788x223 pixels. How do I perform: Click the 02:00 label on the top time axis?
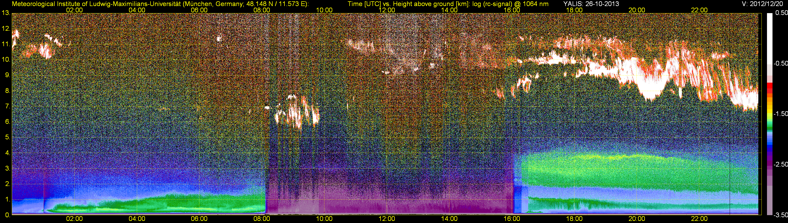74,10
